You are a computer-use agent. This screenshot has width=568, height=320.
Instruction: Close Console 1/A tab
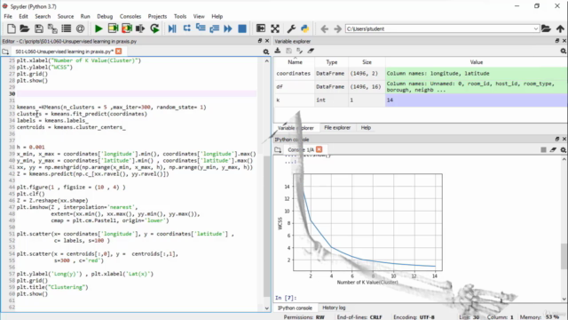pyautogui.click(x=319, y=149)
